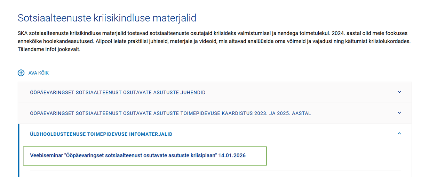Open the Veebiseminar kriisiplaan 14.01.2026 link
Screen dimensions: 421x177
pos(138,155)
